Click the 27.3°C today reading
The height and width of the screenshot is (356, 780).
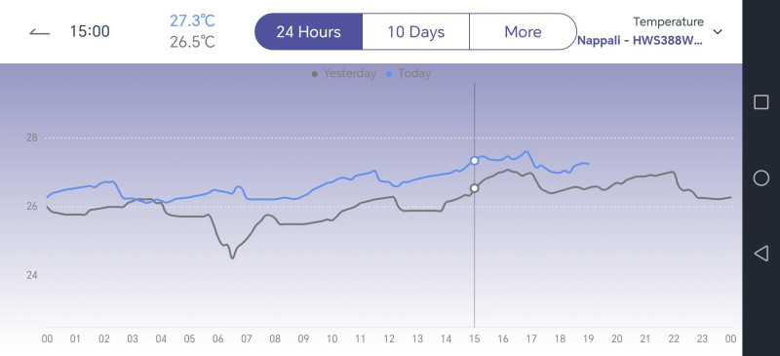click(x=192, y=20)
